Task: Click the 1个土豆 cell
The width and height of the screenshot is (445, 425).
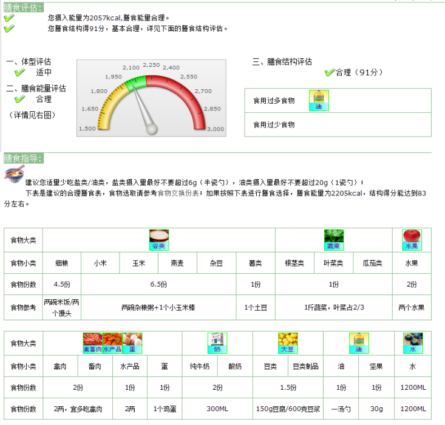Action: (256, 307)
